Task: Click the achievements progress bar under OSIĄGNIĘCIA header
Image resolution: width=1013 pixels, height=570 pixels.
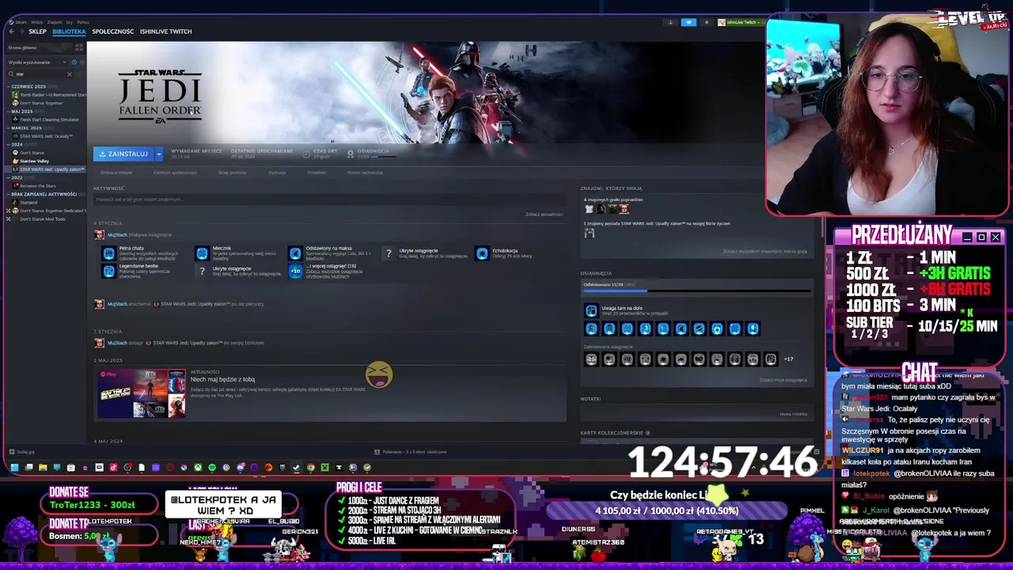Action: click(x=697, y=291)
